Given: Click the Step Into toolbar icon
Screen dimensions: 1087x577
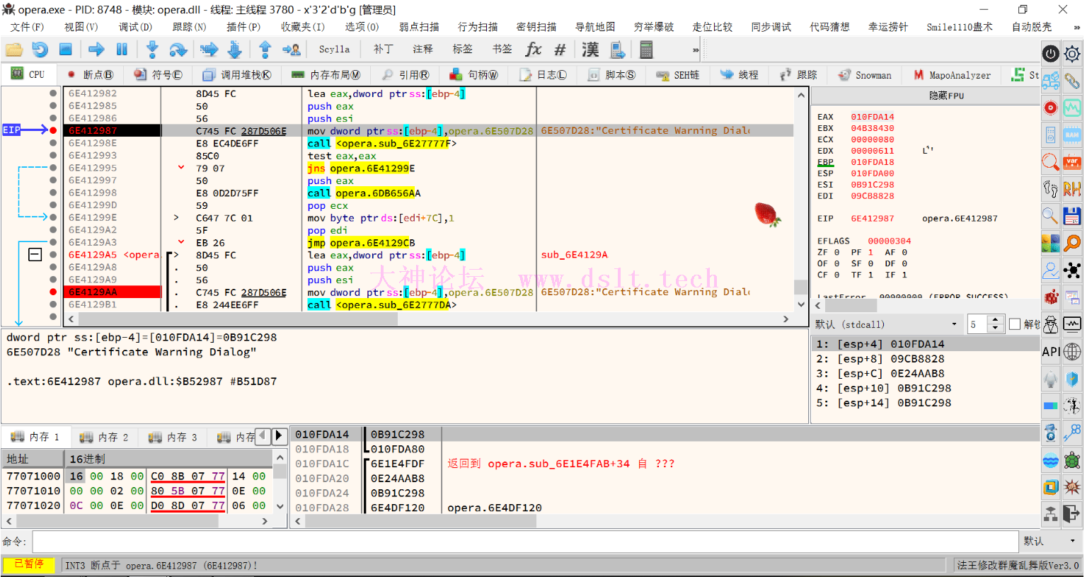Looking at the screenshot, I should coord(152,50).
